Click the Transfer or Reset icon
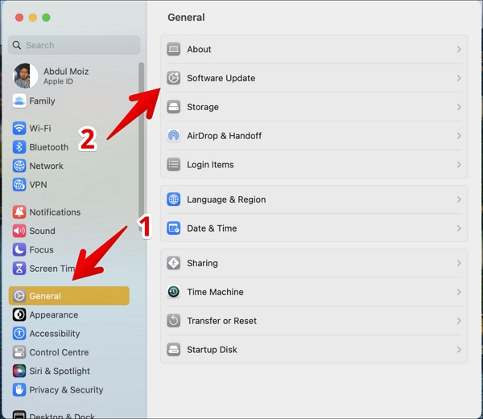This screenshot has width=483, height=419. (173, 321)
